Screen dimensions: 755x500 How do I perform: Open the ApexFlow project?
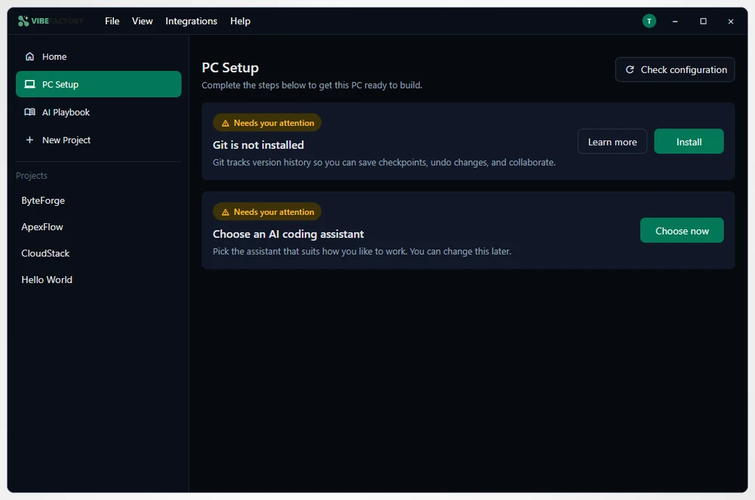tap(98, 227)
